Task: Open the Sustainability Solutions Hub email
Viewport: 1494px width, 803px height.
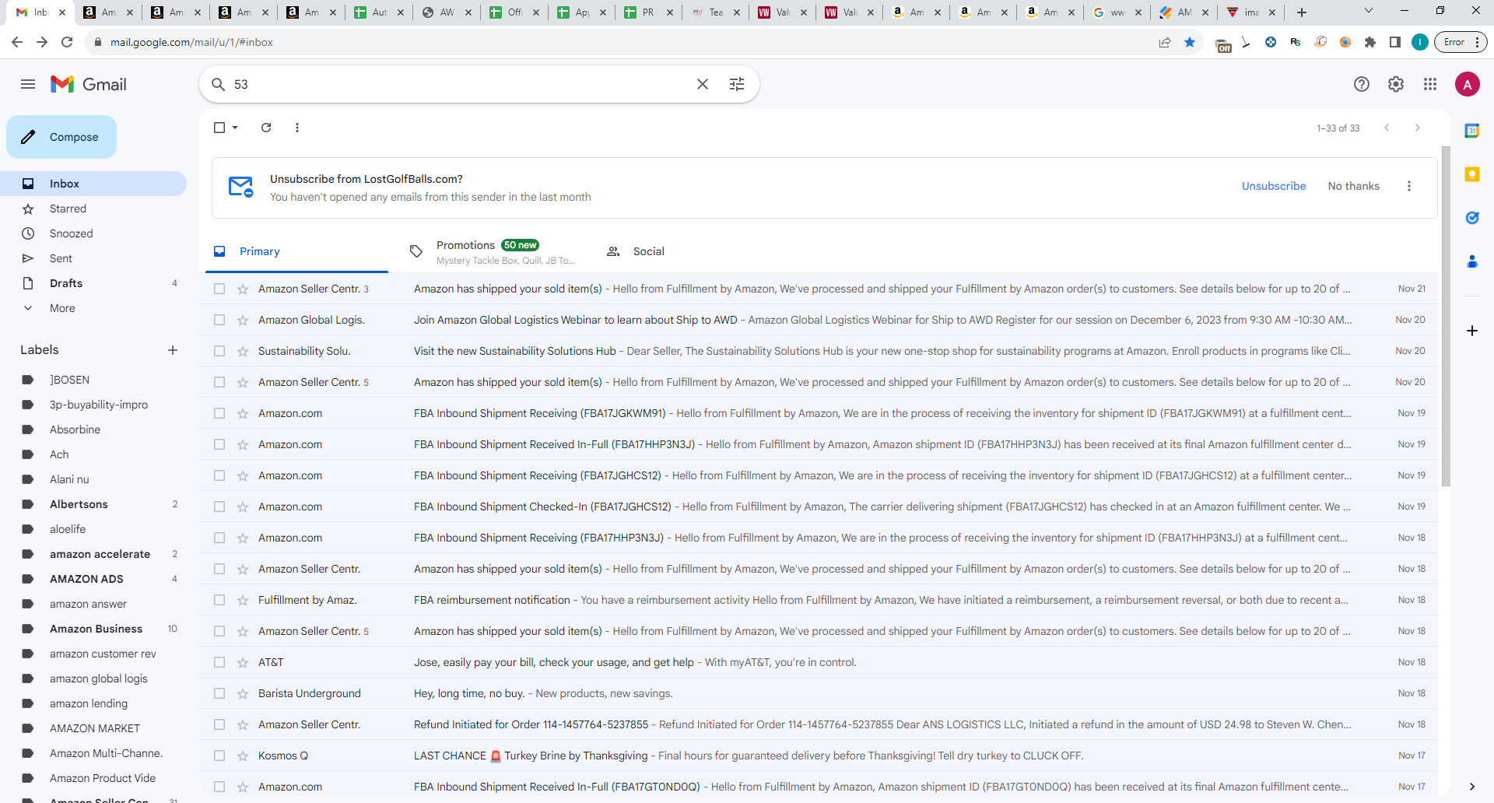Action: [x=819, y=351]
